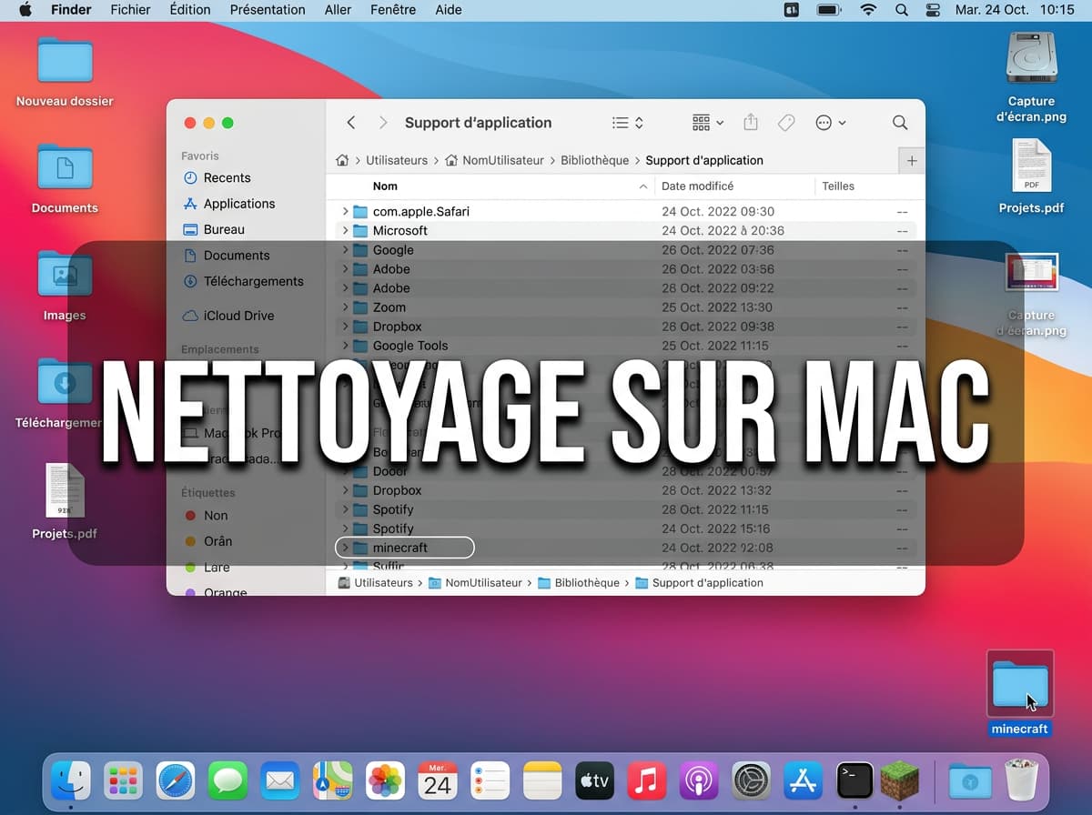Open Apple TV from the Dock
Image resolution: width=1092 pixels, height=815 pixels.
click(595, 780)
